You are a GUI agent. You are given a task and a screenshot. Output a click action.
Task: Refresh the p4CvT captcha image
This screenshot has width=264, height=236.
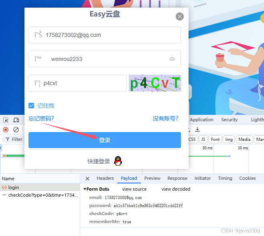click(x=155, y=83)
